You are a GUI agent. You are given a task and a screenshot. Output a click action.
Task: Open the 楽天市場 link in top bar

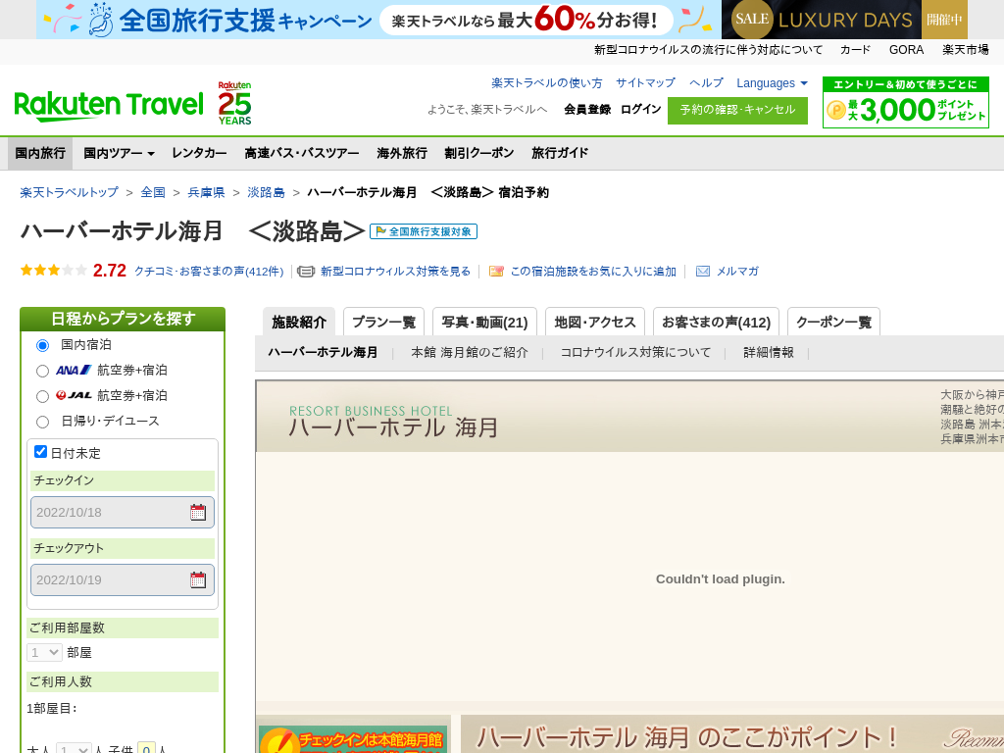tap(965, 50)
